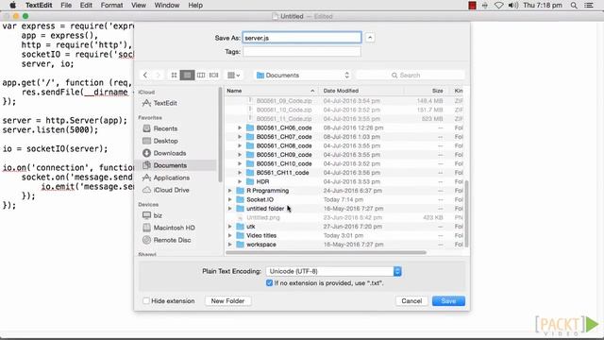Open the File menu
The height and width of the screenshot is (340, 604).
pos(66,5)
